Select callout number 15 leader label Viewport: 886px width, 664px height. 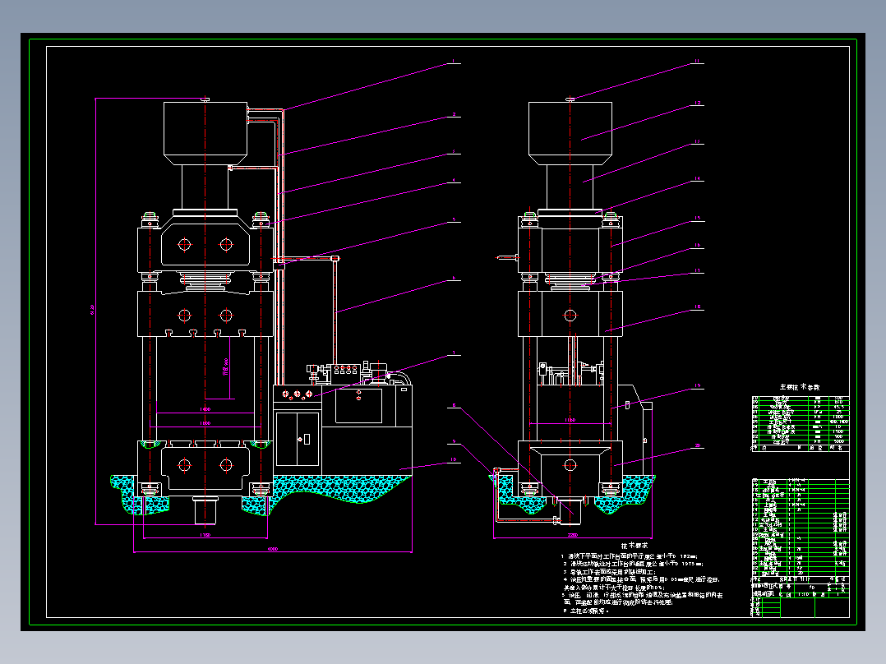(697, 218)
